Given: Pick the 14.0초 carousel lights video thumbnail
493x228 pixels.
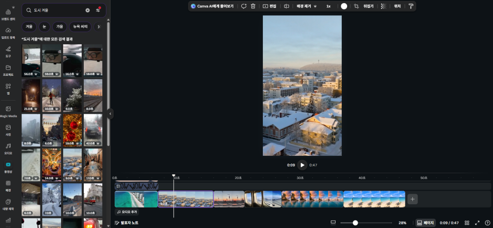Looking at the screenshot, I should click(52, 165).
